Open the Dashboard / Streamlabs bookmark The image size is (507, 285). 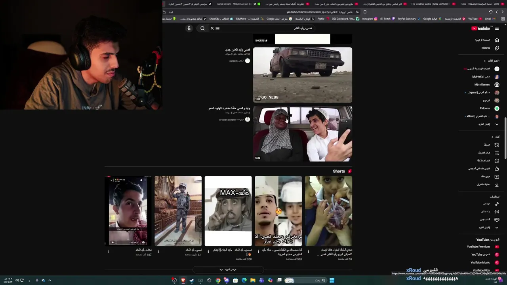point(345,19)
